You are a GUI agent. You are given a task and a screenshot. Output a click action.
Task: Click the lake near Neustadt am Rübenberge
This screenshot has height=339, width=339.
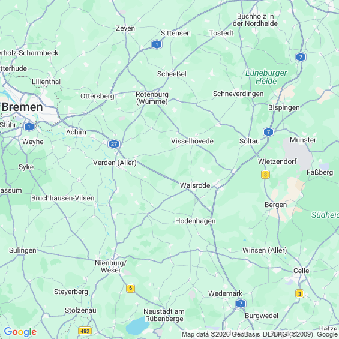pos(137,326)
